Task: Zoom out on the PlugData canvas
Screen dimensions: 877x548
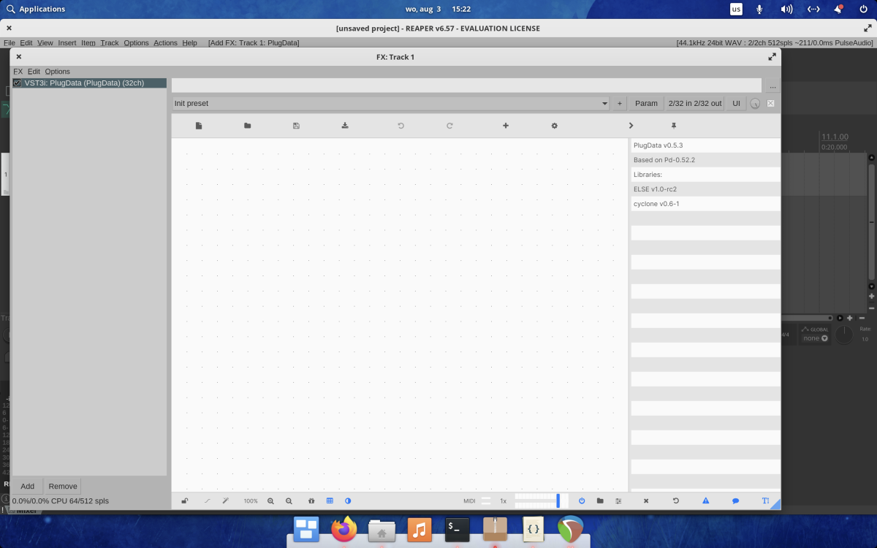Action: (x=289, y=501)
